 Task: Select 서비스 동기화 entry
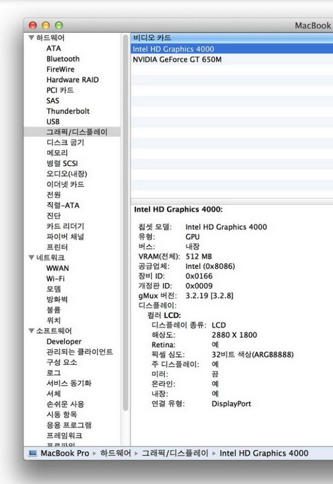pyautogui.click(x=69, y=383)
